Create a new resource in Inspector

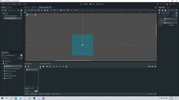pyautogui.click(x=159, y=10)
